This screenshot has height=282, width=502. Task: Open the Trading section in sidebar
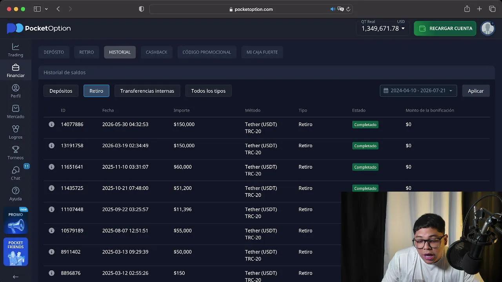(15, 50)
